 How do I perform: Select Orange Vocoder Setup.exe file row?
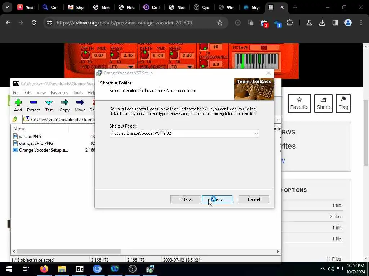[44, 150]
